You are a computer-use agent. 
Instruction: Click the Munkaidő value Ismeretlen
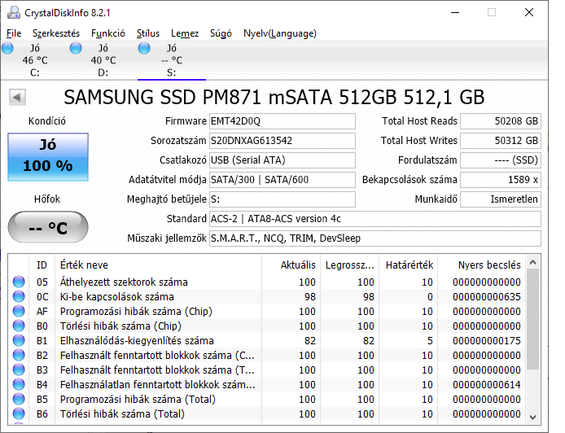click(x=501, y=199)
